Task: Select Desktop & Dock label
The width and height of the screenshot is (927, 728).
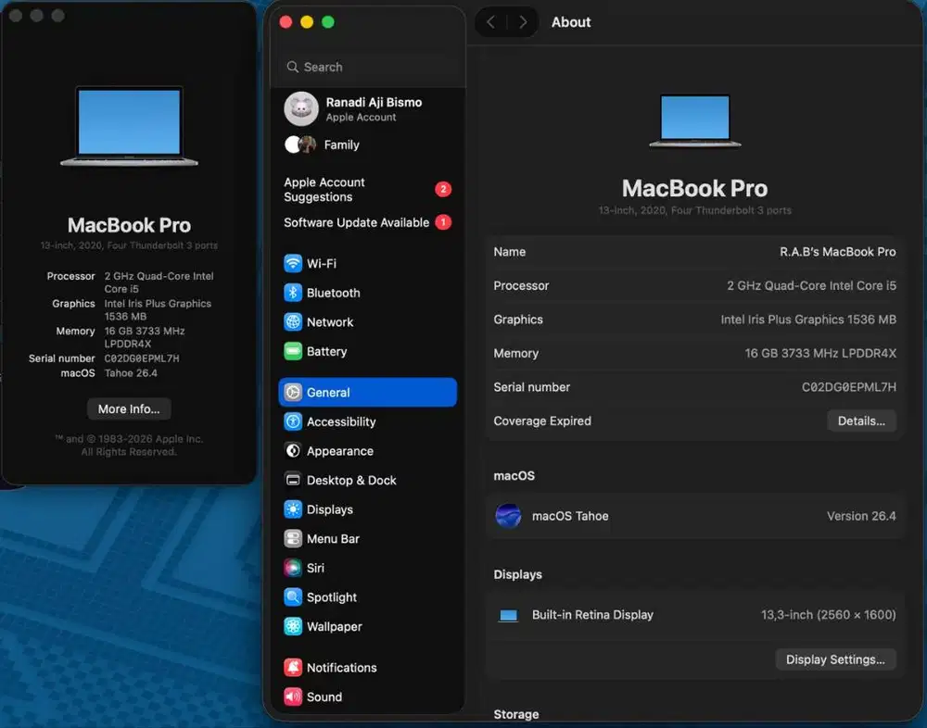Action: pos(351,481)
